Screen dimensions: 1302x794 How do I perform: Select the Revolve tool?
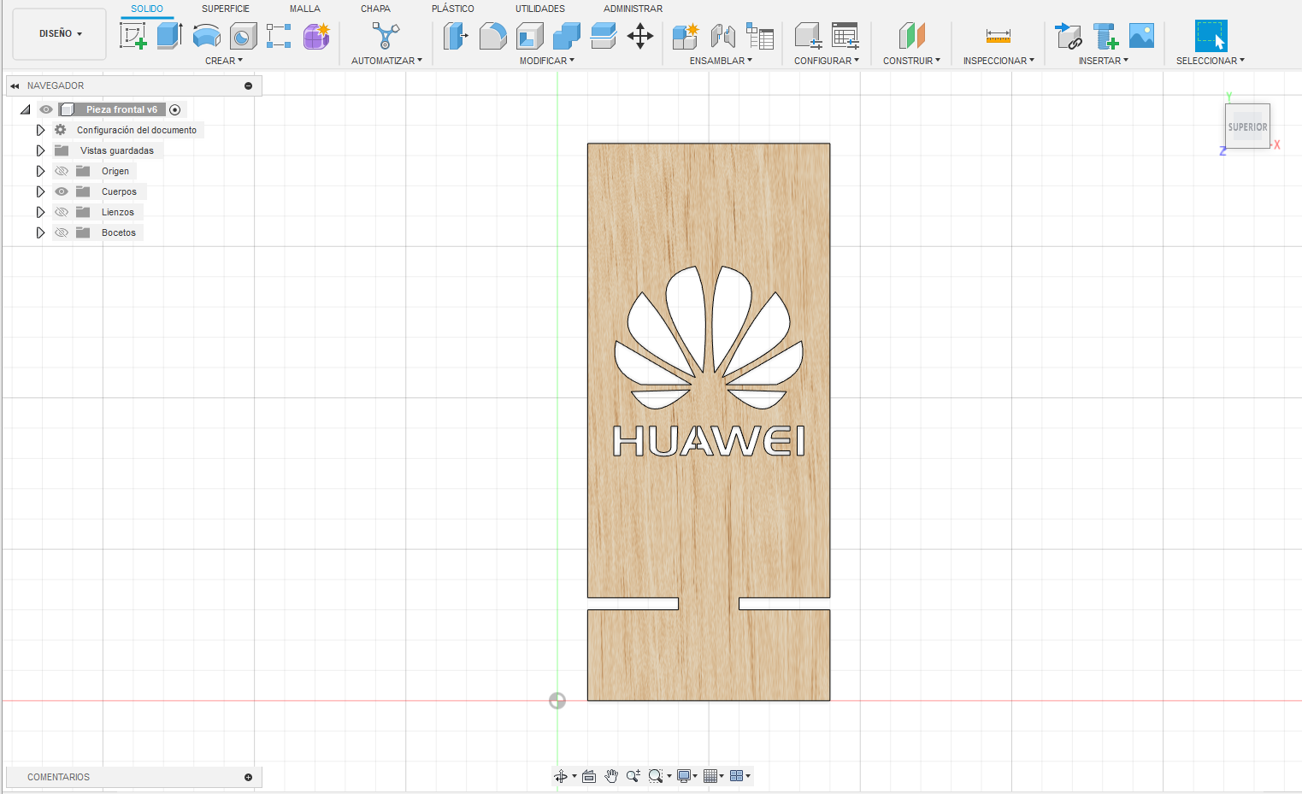206,36
